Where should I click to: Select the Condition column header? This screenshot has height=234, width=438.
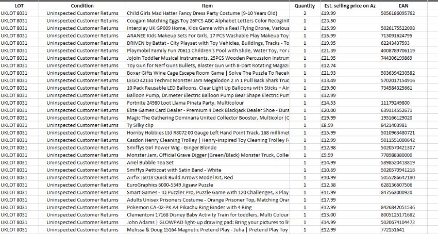click(82, 6)
